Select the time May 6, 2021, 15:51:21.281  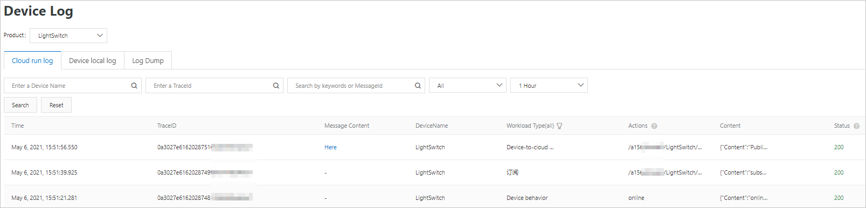[x=44, y=198]
